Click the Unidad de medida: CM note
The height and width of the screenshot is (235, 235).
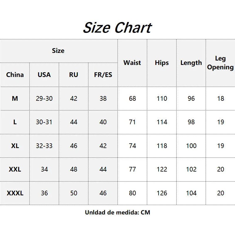click(117, 212)
